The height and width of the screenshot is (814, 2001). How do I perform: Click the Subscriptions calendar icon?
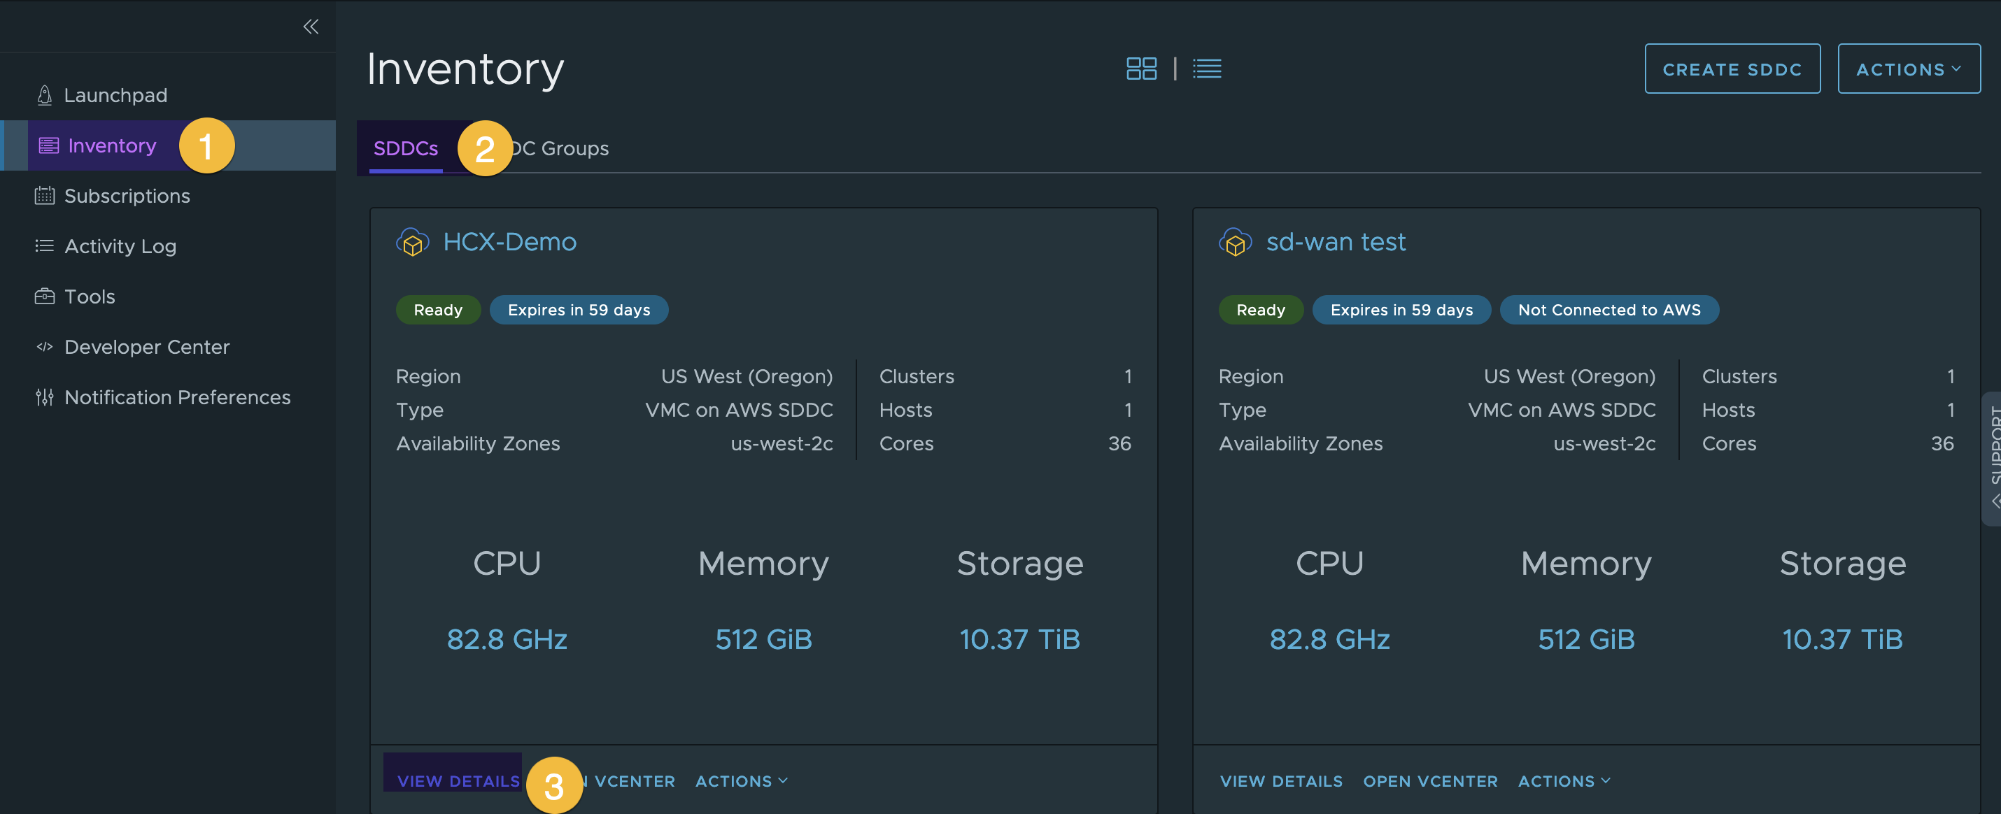pyautogui.click(x=45, y=196)
